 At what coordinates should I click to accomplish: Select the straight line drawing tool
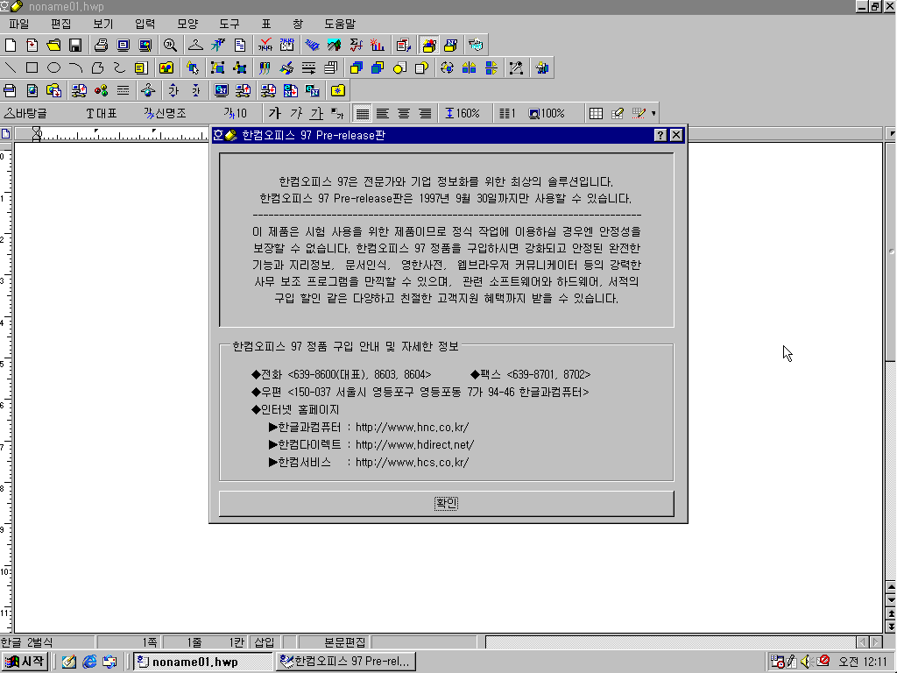coord(11,68)
